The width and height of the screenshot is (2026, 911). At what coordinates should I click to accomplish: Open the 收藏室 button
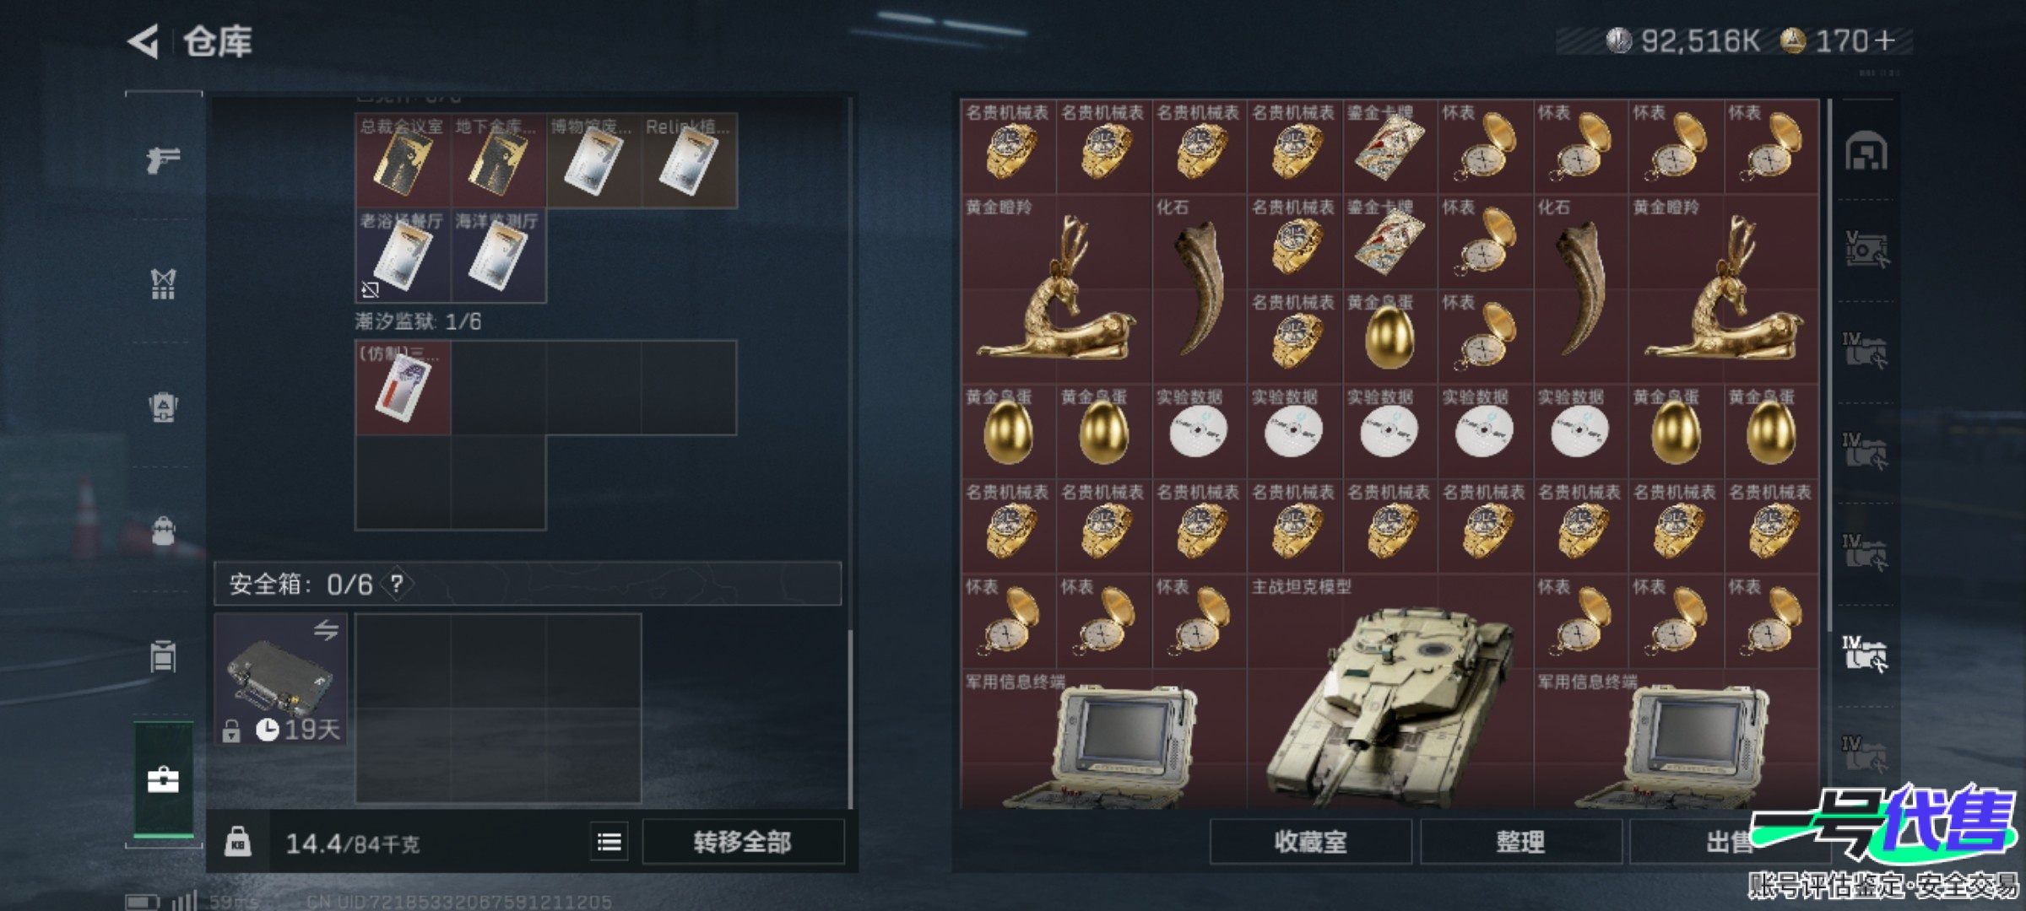coord(1310,841)
